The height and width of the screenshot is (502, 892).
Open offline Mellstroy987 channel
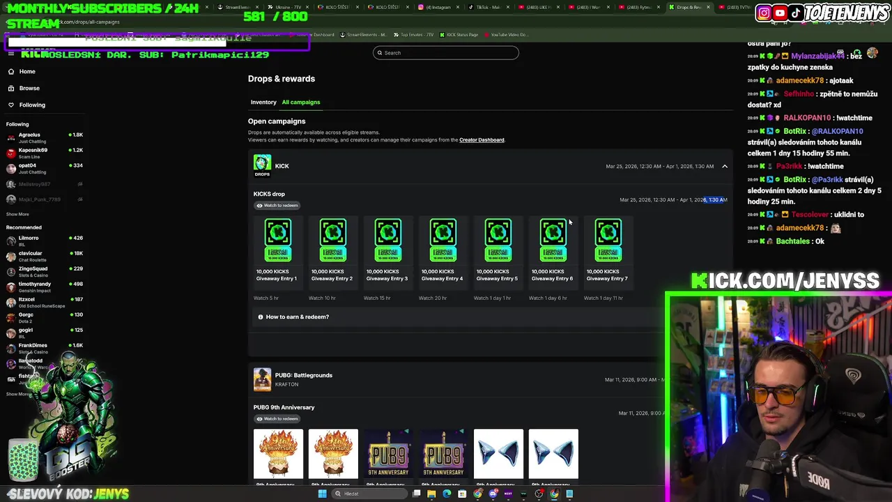[x=45, y=184]
